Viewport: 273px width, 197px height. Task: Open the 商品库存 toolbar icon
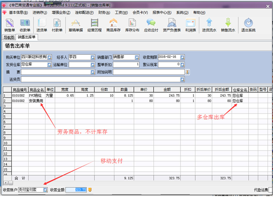click(x=113, y=25)
